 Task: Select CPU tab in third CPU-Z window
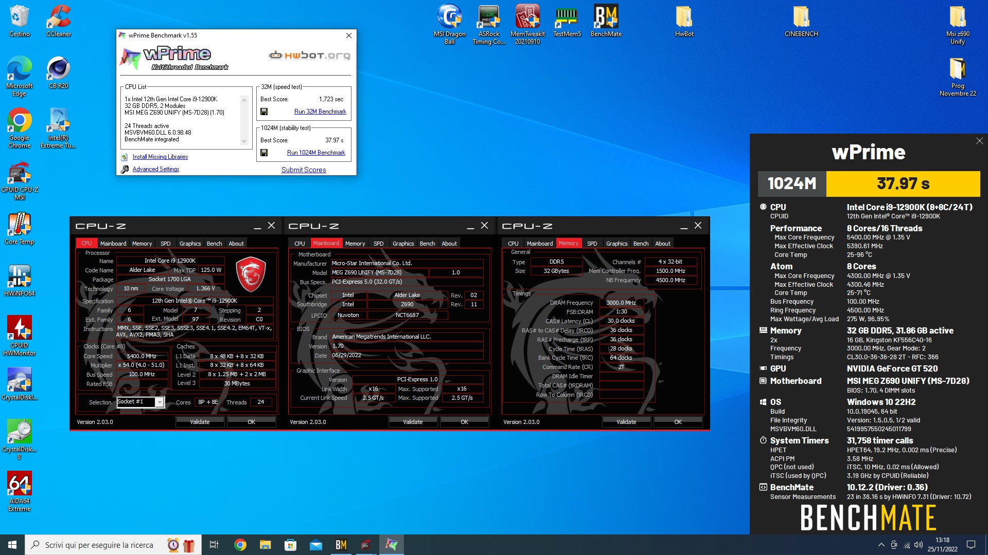pos(513,244)
